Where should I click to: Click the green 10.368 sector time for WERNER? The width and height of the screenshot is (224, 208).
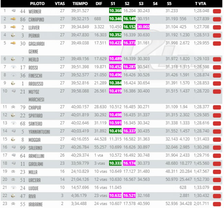coord(115,11)
